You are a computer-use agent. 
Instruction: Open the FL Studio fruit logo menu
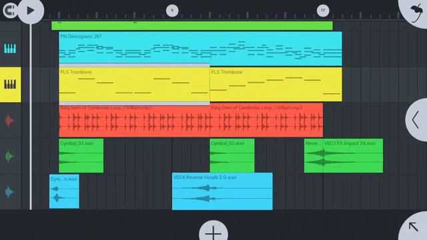[416, 12]
